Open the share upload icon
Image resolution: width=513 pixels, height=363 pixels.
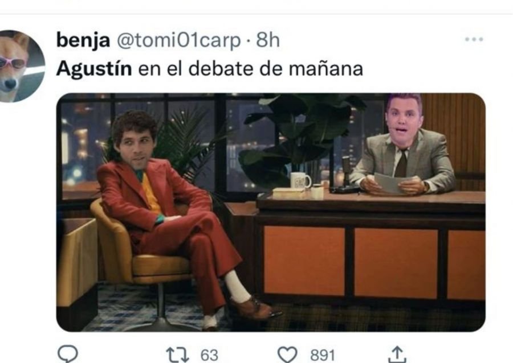[397, 355]
